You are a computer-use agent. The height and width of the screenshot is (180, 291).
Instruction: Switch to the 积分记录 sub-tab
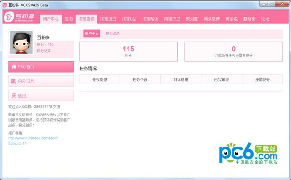[x=113, y=33]
